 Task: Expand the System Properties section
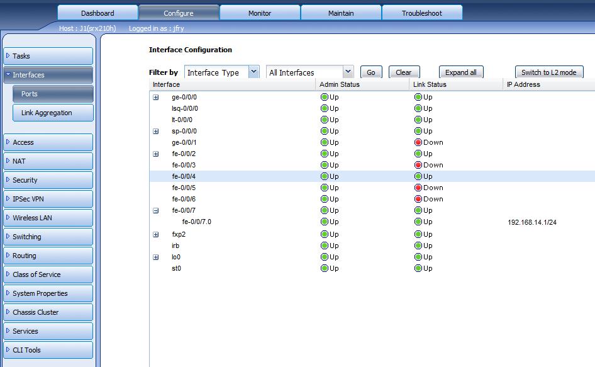(48, 293)
